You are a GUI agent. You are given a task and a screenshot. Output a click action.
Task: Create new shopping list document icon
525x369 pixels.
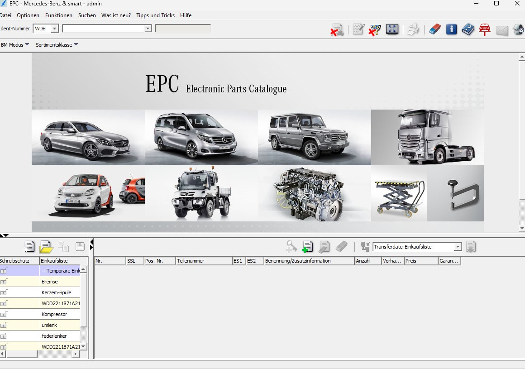[30, 247]
